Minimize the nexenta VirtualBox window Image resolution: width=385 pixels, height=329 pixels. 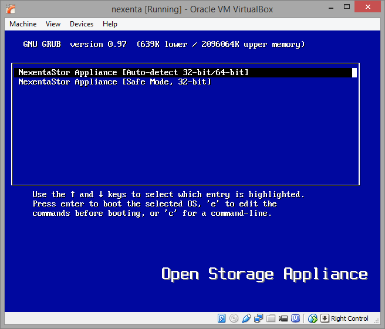click(x=331, y=8)
